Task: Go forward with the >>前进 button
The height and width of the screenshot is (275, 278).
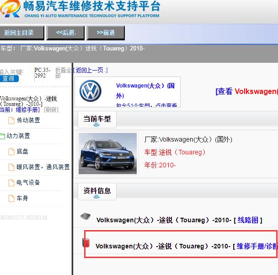Action: [106, 33]
